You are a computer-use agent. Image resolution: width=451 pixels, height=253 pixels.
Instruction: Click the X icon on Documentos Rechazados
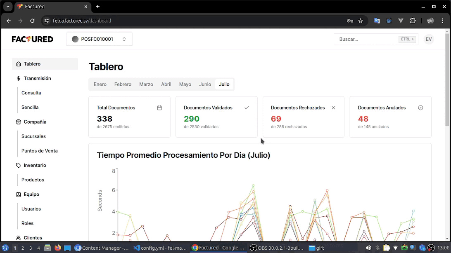coord(333,108)
